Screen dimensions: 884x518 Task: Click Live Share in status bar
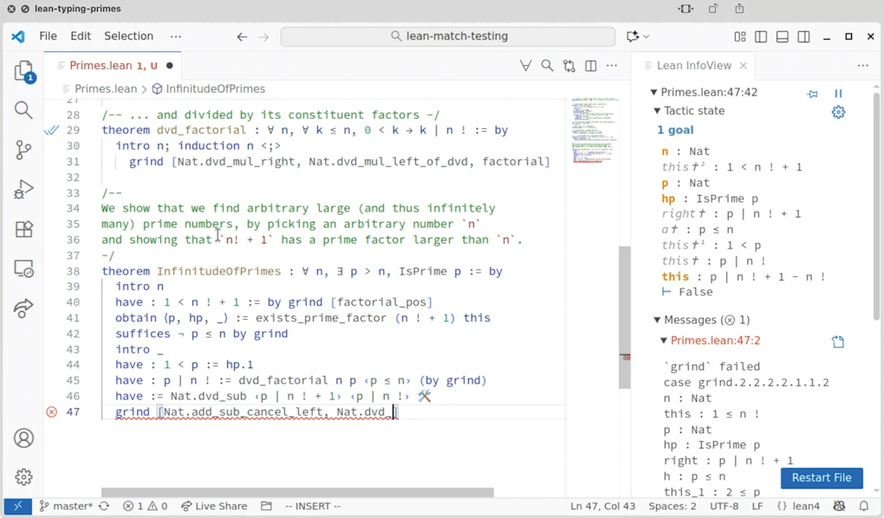point(214,506)
